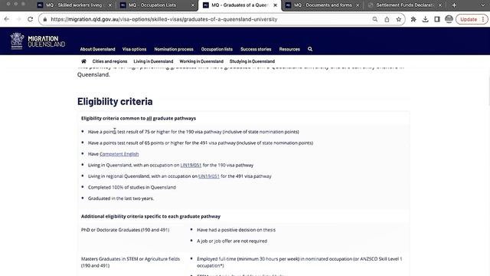Go back to the previous page
Screen dimensions: 490x276
click(x=7, y=19)
